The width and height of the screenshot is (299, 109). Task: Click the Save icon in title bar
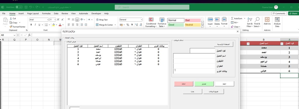pos(26,7)
